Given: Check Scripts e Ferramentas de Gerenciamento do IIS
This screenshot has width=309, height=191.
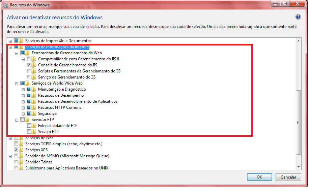Looking at the screenshot, I should pos(29,71).
